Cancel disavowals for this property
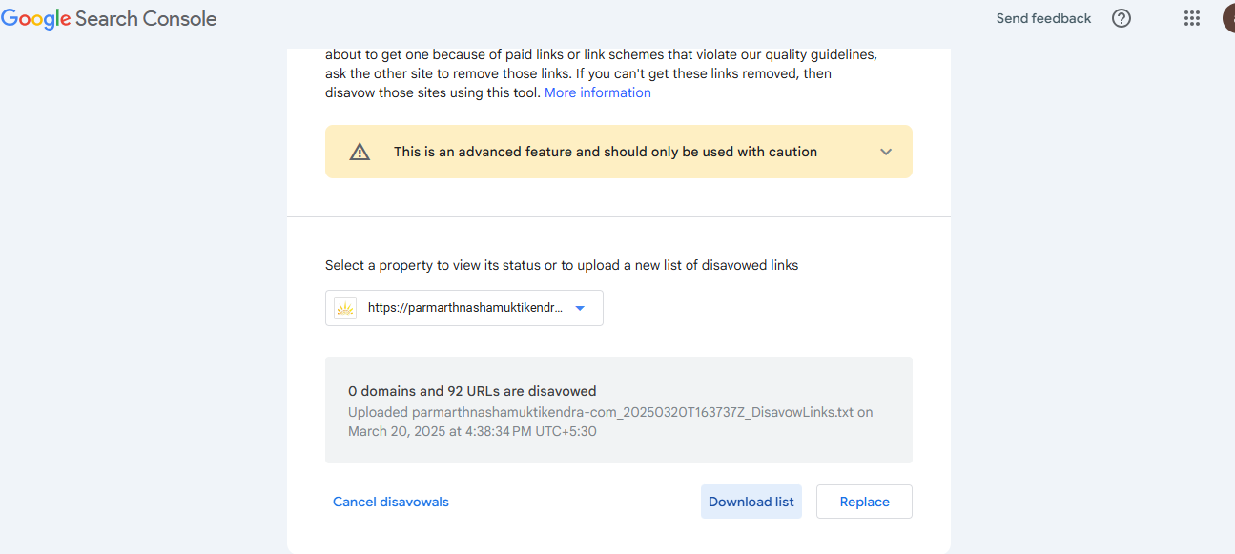 click(x=390, y=502)
